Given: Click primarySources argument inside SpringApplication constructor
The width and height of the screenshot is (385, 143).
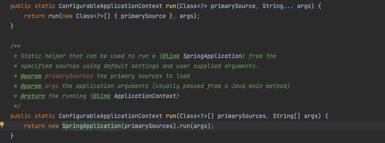Looking at the screenshot, I should pos(148,126).
